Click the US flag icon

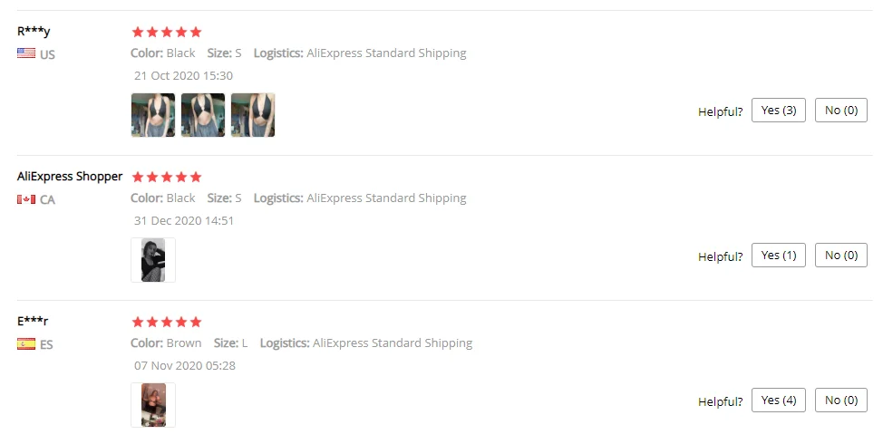tap(26, 53)
